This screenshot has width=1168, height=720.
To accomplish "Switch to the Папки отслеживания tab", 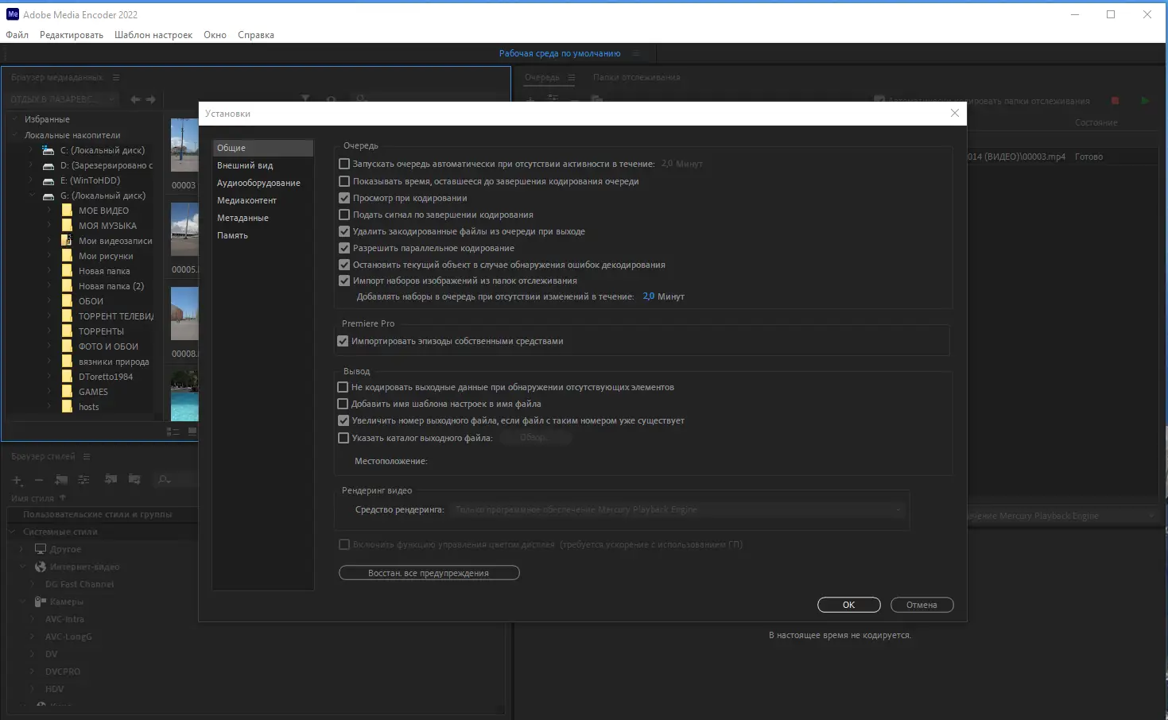I will 637,77.
